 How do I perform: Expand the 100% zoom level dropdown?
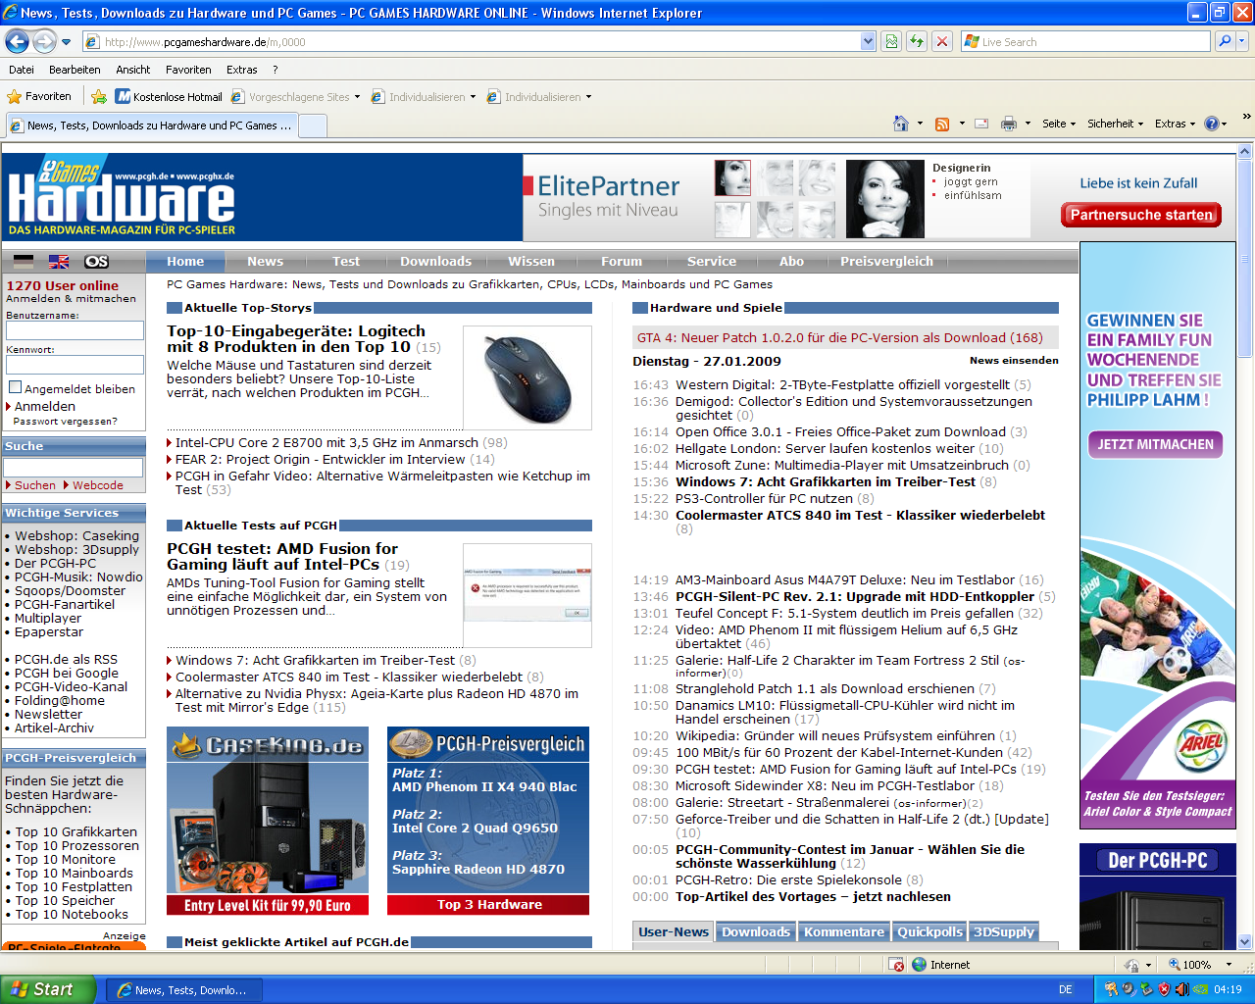1229,965
